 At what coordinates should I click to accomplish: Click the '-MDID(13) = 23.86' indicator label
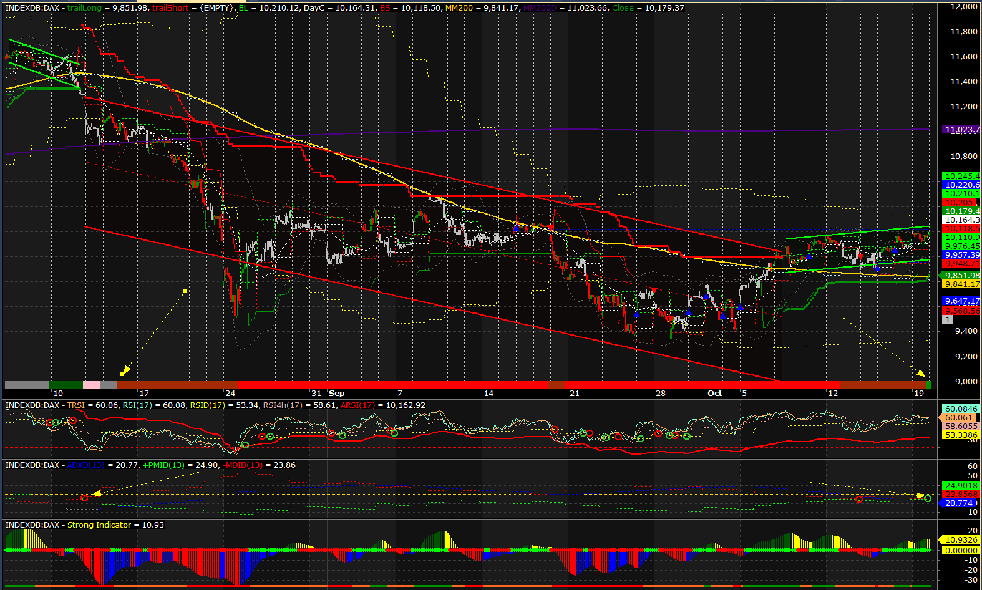(x=259, y=465)
